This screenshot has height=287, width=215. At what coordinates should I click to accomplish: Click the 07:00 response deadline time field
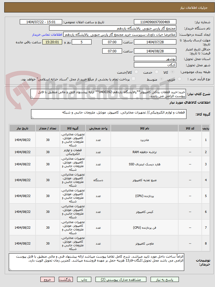click(x=112, y=42)
